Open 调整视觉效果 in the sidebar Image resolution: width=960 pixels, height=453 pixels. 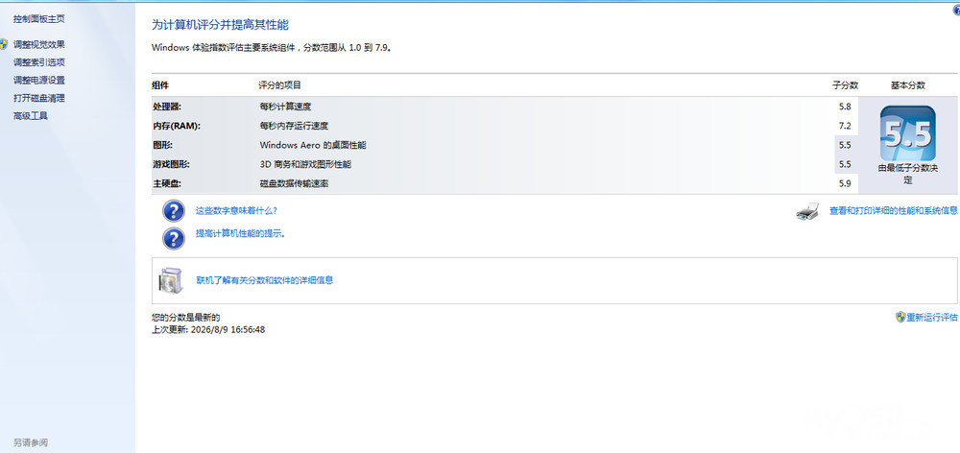(39, 45)
